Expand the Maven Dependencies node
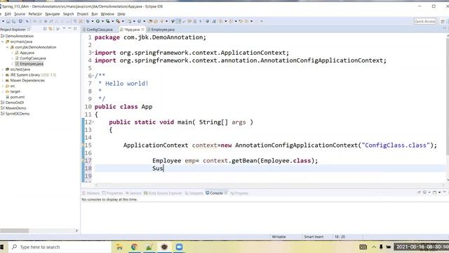This screenshot has width=449, height=253. (x=3, y=81)
